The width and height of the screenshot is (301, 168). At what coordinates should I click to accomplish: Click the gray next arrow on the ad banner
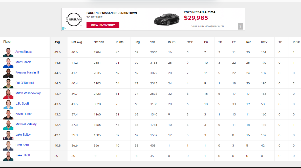tap(240, 26)
